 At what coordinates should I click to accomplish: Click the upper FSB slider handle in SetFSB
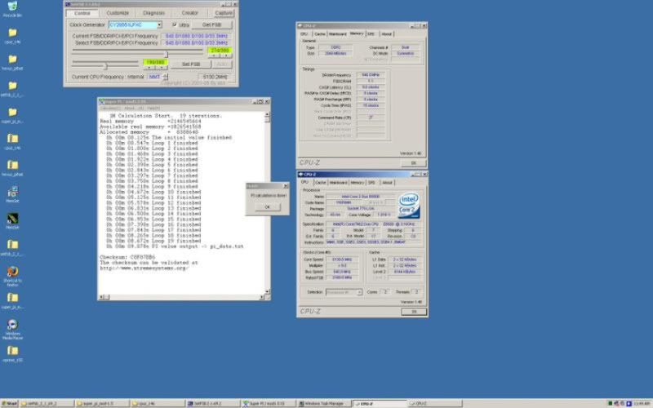(x=167, y=54)
